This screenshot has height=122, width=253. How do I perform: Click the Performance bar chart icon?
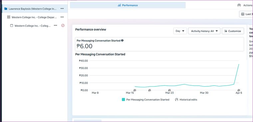point(119,5)
